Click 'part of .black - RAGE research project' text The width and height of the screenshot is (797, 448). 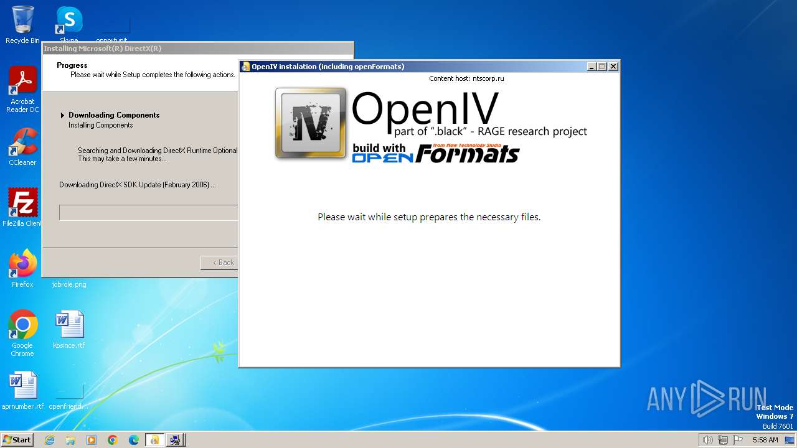click(491, 131)
